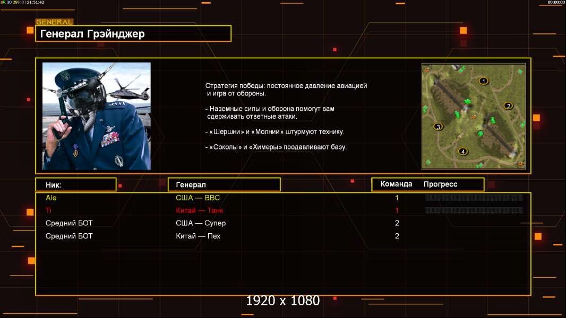Click the "Команда" column header
The height and width of the screenshot is (318, 566).
coord(396,184)
